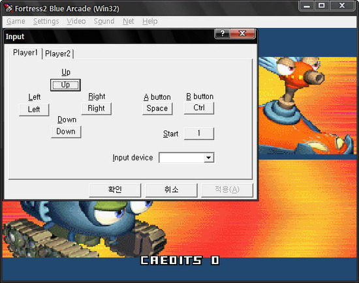Viewport: 359px width, 283px height.
Task: Open the Video menu
Action: coord(76,22)
